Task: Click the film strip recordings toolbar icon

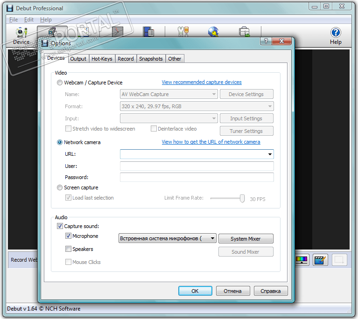Action: (148, 32)
